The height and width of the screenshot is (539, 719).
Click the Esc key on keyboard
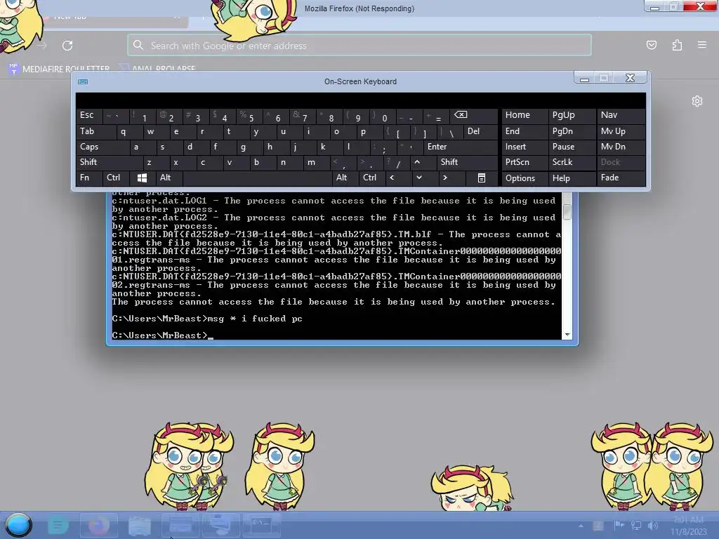click(x=89, y=115)
